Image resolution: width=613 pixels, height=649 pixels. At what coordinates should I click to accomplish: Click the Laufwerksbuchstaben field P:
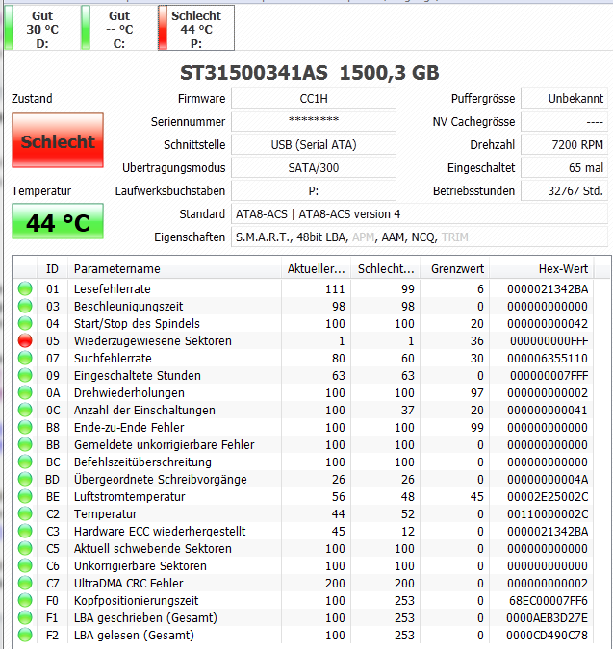point(314,190)
